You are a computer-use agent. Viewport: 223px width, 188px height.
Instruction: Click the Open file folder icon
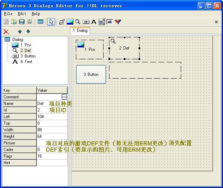pyautogui.click(x=14, y=22)
